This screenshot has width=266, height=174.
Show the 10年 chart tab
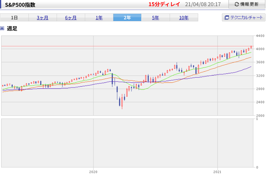(x=184, y=18)
